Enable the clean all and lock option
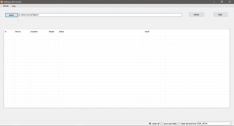Screen dimensions: 234x126 (x=179, y=124)
